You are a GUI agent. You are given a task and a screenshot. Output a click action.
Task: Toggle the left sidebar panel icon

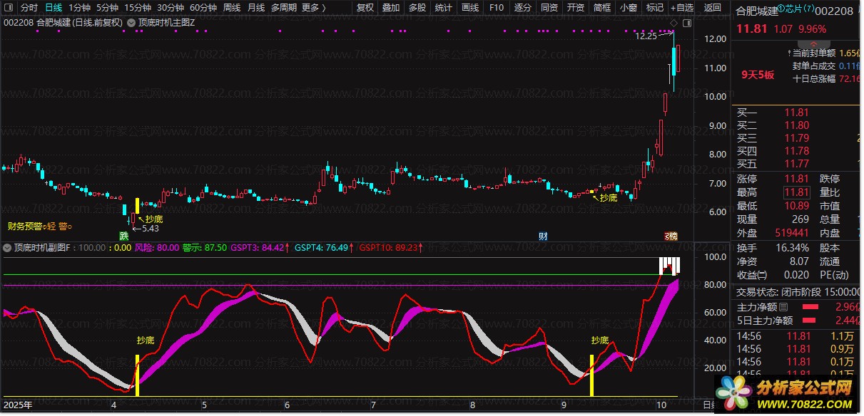(8, 8)
